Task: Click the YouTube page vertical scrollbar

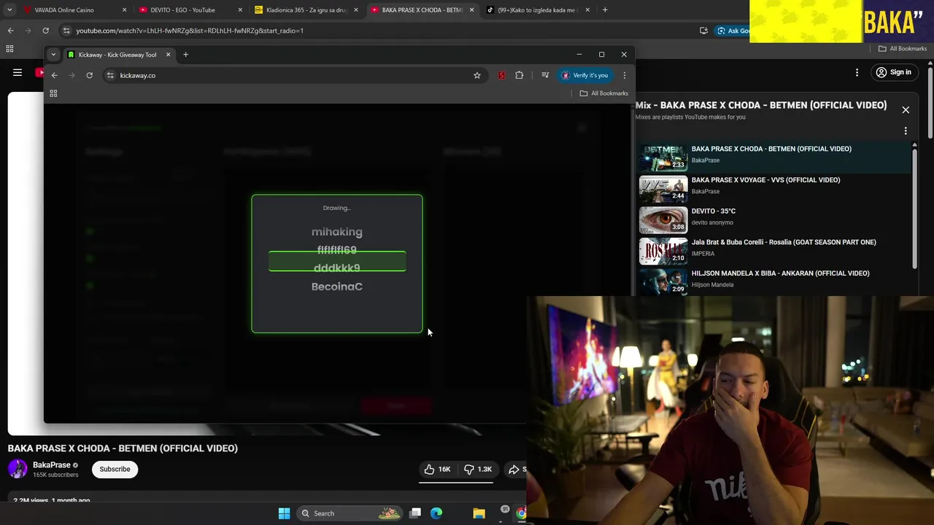Action: pyautogui.click(x=930, y=102)
